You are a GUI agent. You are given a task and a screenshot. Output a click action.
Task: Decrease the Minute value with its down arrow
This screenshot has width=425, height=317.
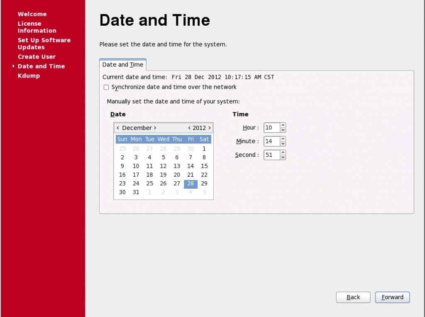coord(283,144)
